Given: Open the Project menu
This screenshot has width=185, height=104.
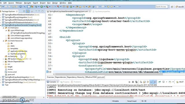Looking at the screenshot, I should [x=42, y=3].
